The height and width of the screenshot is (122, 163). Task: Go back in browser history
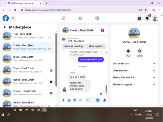4,10
